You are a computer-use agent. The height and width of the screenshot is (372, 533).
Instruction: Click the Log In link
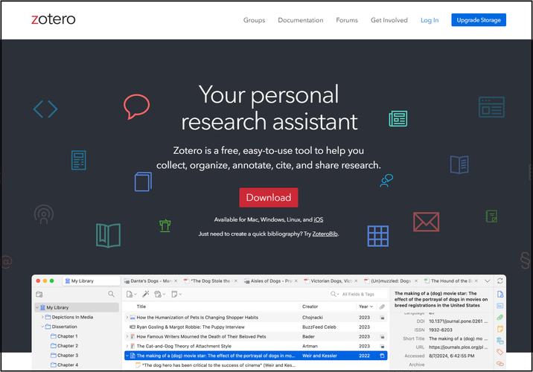pyautogui.click(x=430, y=20)
